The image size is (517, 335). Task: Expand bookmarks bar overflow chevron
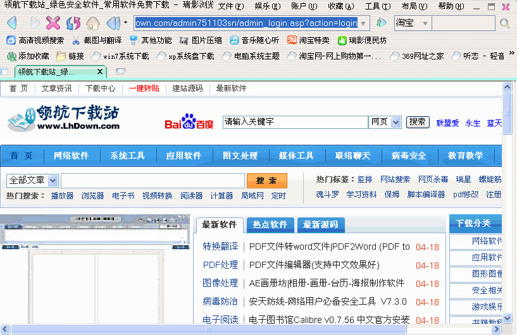pyautogui.click(x=511, y=52)
